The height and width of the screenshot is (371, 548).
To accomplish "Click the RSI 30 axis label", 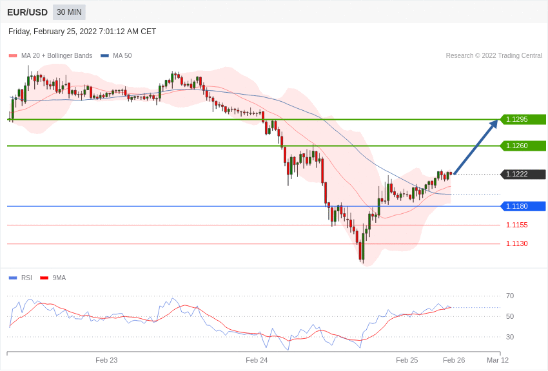I will pos(510,337).
